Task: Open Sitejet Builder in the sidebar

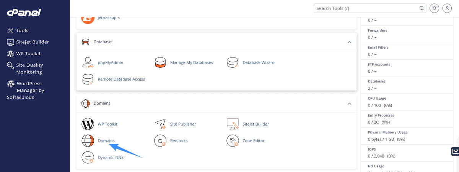Action: click(33, 42)
